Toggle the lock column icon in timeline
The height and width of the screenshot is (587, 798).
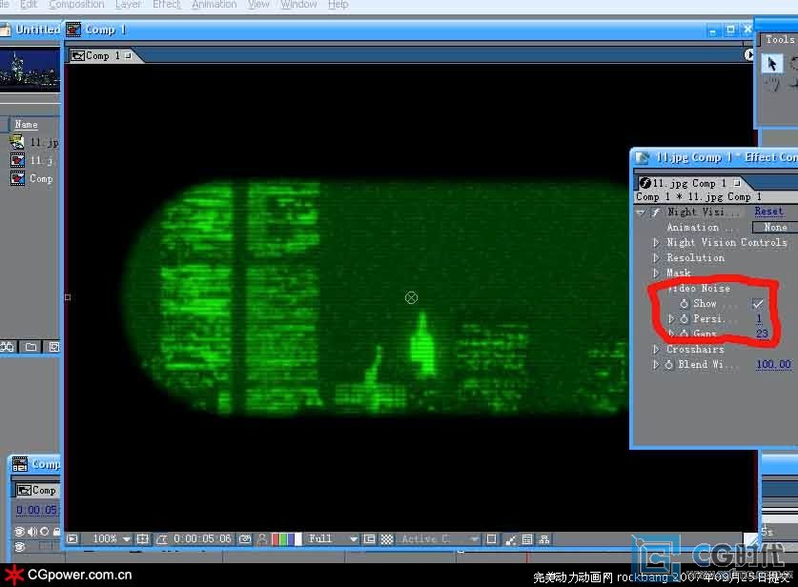pyautogui.click(x=56, y=531)
